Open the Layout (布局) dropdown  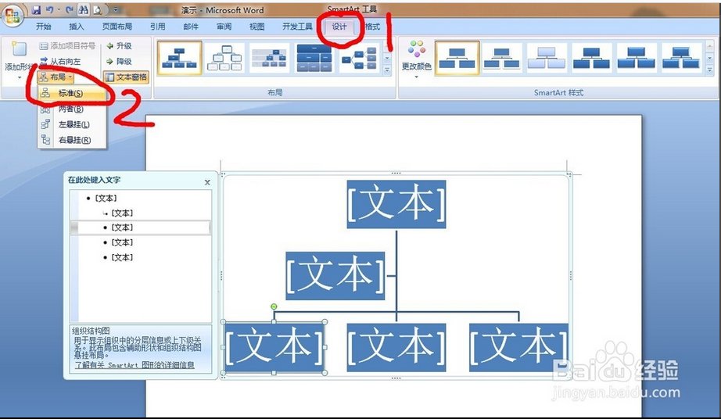point(56,77)
